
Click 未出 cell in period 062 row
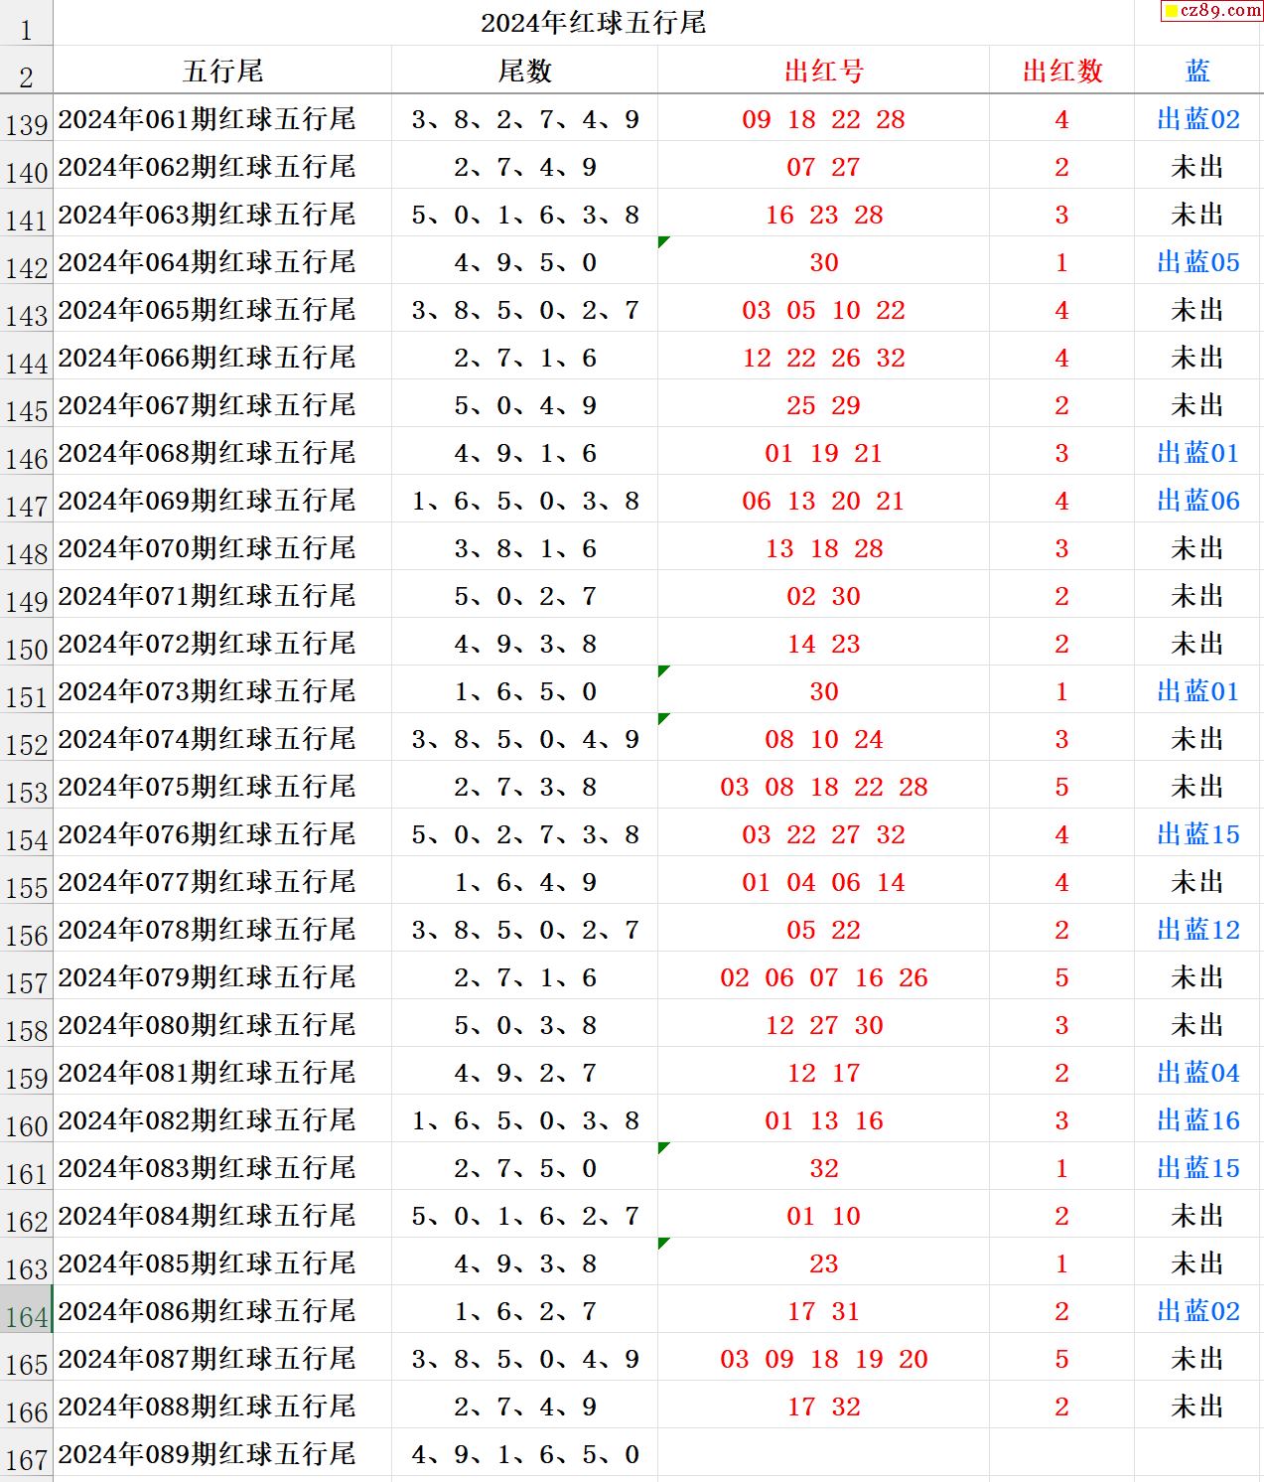tap(1197, 167)
